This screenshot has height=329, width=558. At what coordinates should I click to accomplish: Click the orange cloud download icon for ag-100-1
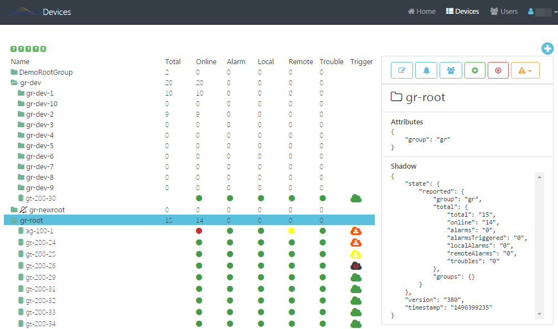pos(356,231)
